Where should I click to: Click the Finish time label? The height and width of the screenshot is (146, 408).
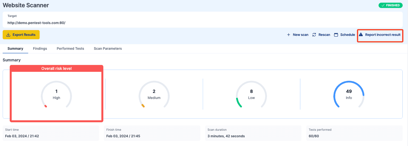pyautogui.click(x=114, y=130)
